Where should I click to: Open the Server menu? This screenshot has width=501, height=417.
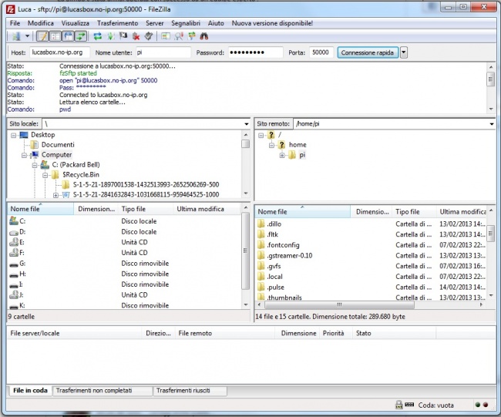[x=155, y=23]
